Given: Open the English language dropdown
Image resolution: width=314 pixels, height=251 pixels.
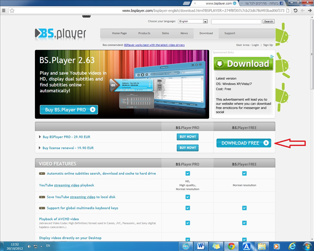Looking at the screenshot, I should pyautogui.click(x=193, y=22).
